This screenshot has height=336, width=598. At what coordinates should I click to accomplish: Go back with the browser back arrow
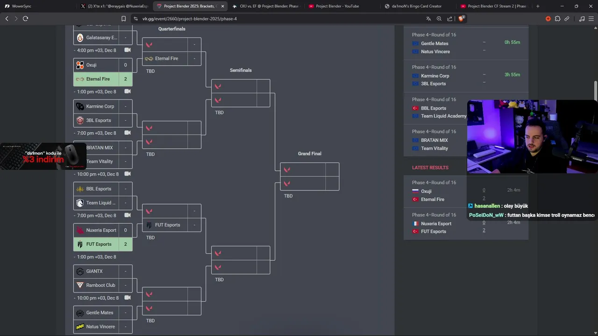tap(7, 19)
